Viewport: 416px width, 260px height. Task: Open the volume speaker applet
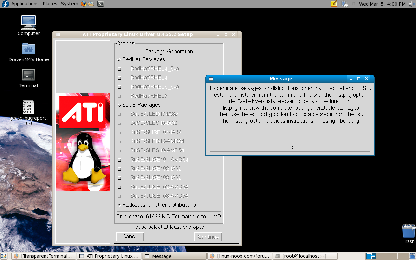pos(412,4)
